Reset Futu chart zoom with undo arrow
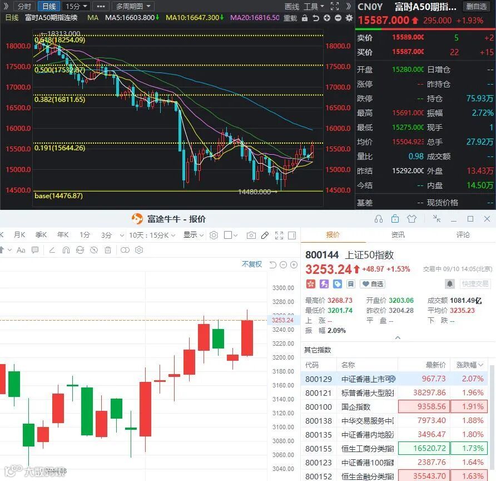The height and width of the screenshot is (481, 496). click(x=272, y=265)
